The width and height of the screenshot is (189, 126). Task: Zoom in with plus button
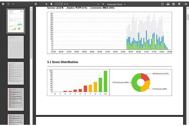pyautogui.click(x=103, y=4)
